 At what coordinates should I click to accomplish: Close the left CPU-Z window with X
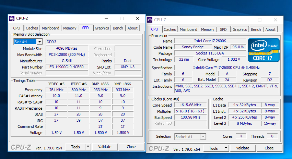(x=138, y=19)
